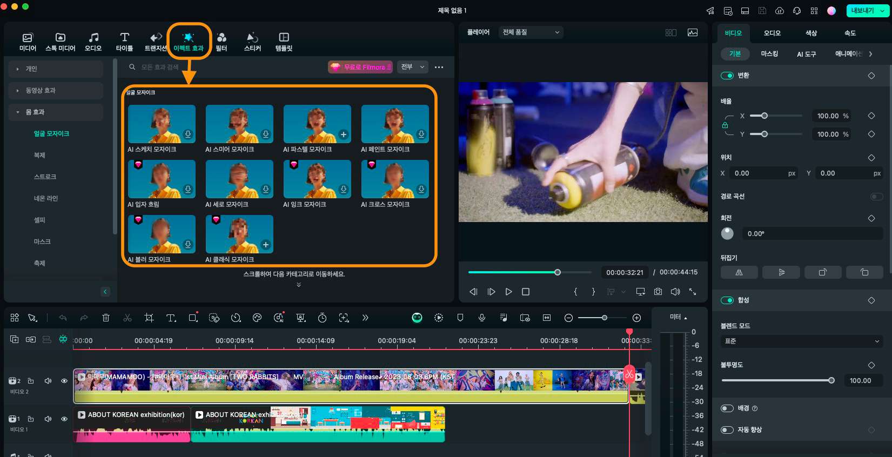Toggle the scale aspect ratio lock
892x457 pixels.
[725, 125]
